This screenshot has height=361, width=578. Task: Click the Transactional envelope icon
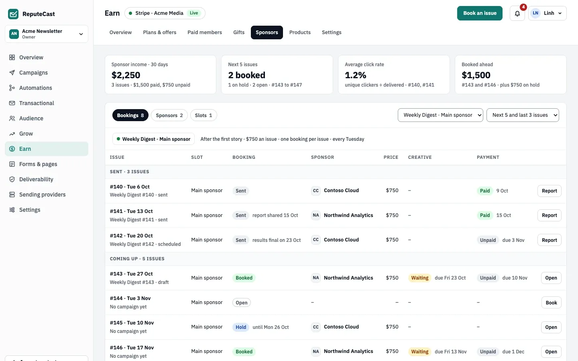(12, 103)
